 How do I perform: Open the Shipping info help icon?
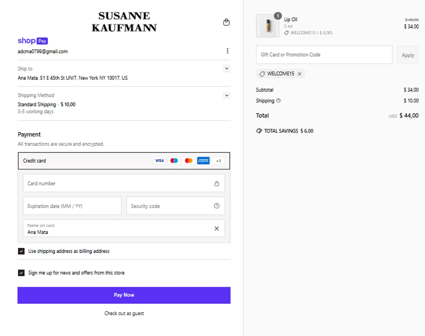pos(278,100)
